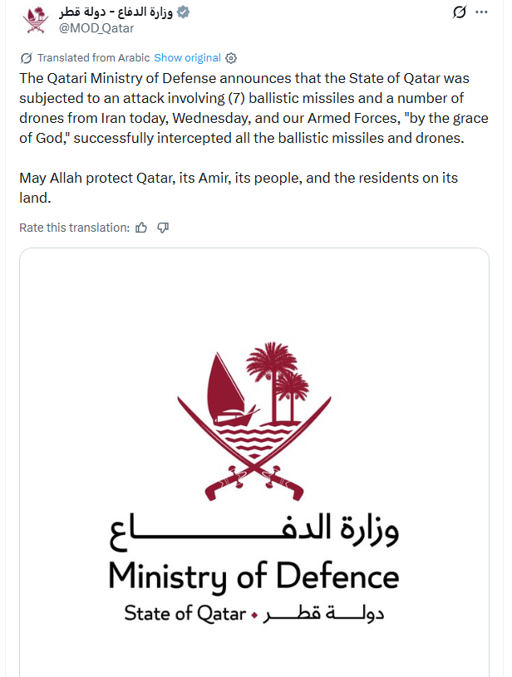This screenshot has width=512, height=677.
Task: Click the 'Rate this translation:' label
Action: [74, 228]
